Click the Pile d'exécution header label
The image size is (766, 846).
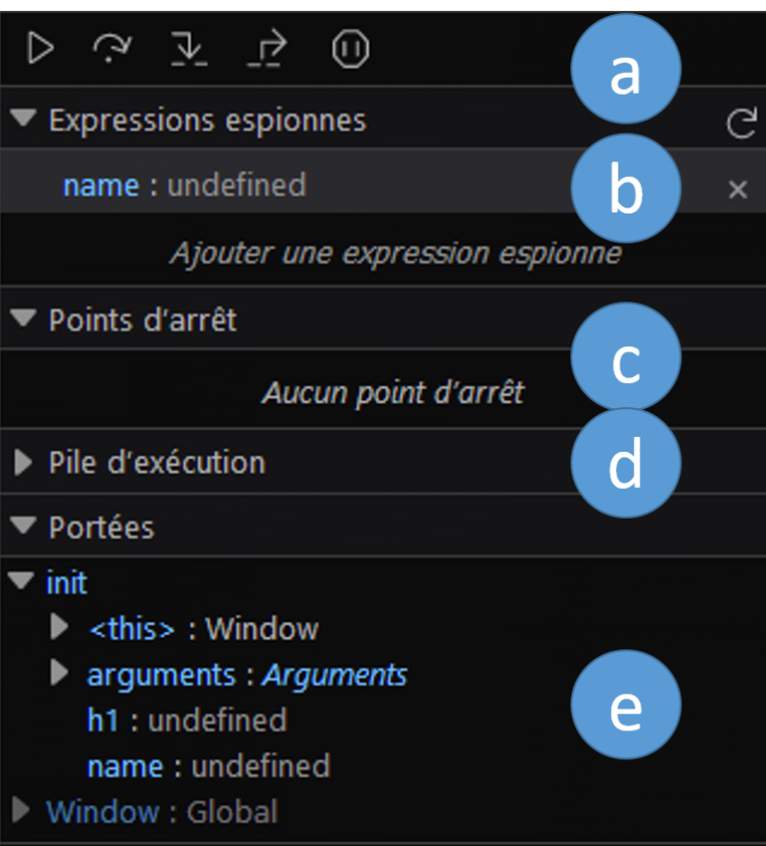(157, 462)
